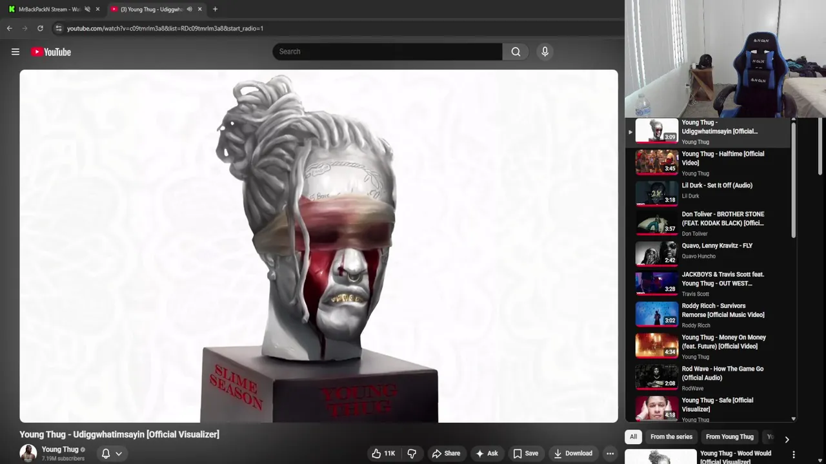Mute the Young Thug tab audio

[189, 9]
